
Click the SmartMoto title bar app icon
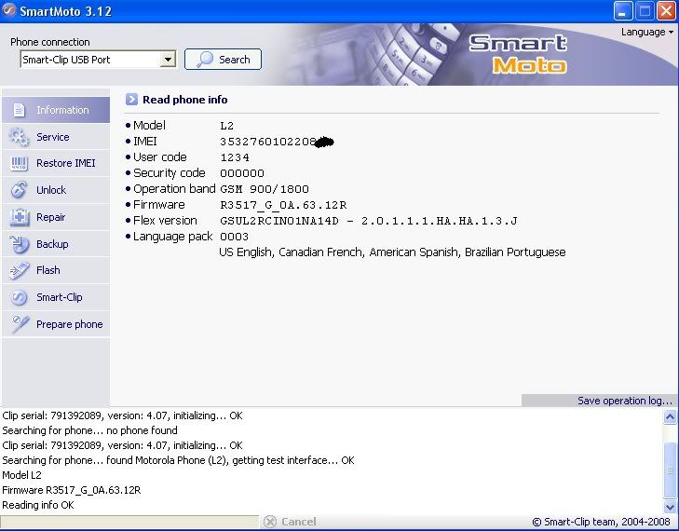point(8,9)
